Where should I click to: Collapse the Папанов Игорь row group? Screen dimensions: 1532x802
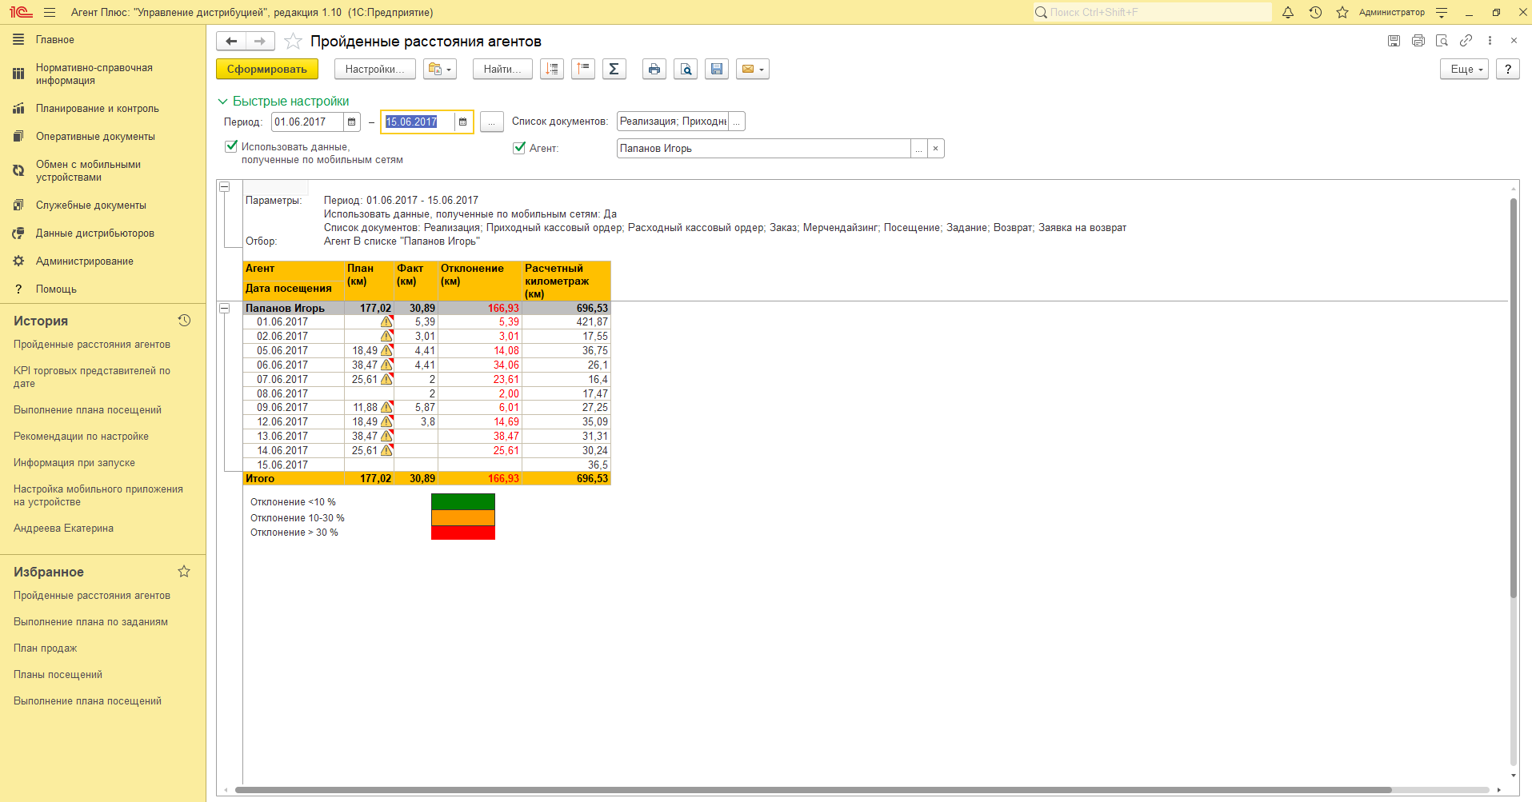click(x=225, y=308)
